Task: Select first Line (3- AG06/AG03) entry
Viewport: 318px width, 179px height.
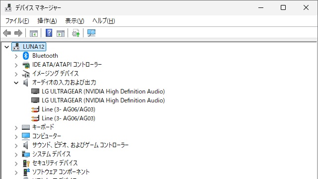Action: pos(69,109)
